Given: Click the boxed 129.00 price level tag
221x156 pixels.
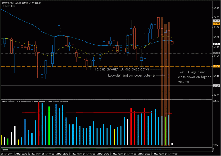Looking at the screenshot, I should (x=216, y=86).
